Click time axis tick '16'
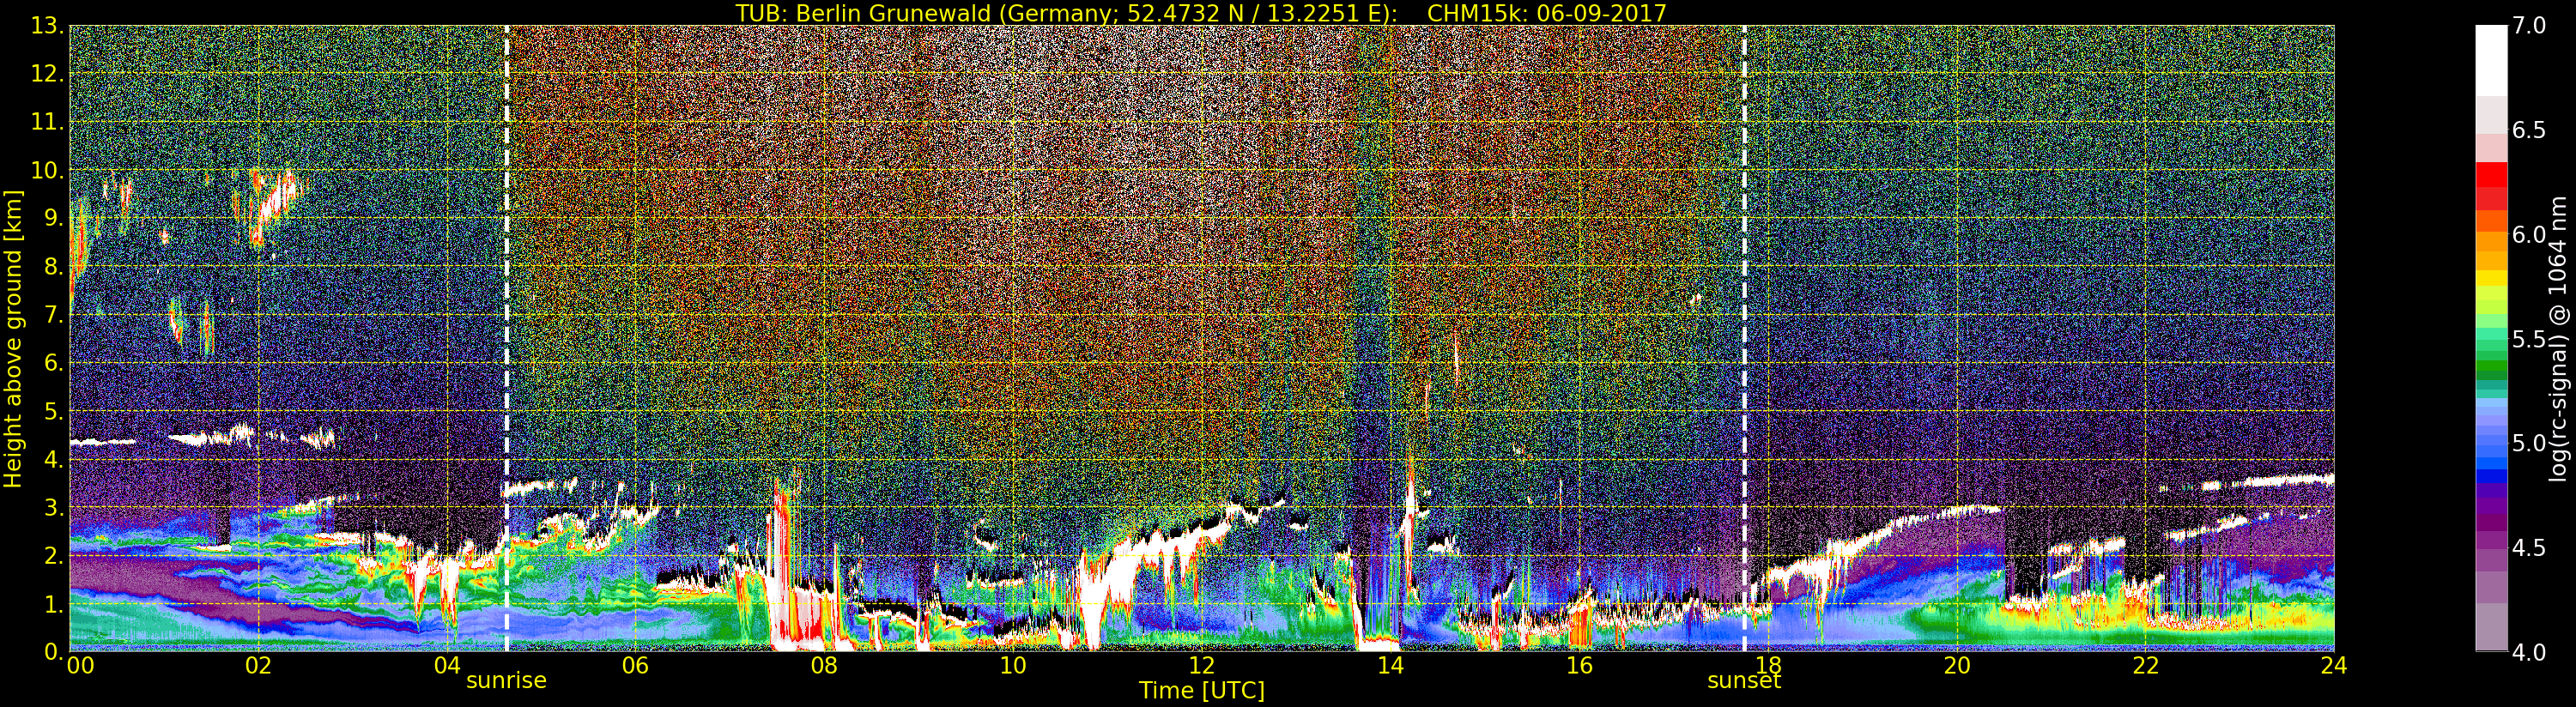Screen dimensions: 2576x707 (1579, 666)
